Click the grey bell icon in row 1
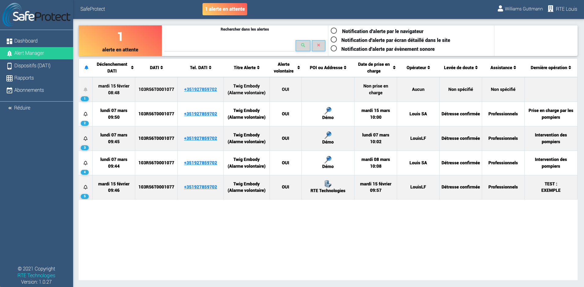This screenshot has height=287, width=584. (x=85, y=89)
